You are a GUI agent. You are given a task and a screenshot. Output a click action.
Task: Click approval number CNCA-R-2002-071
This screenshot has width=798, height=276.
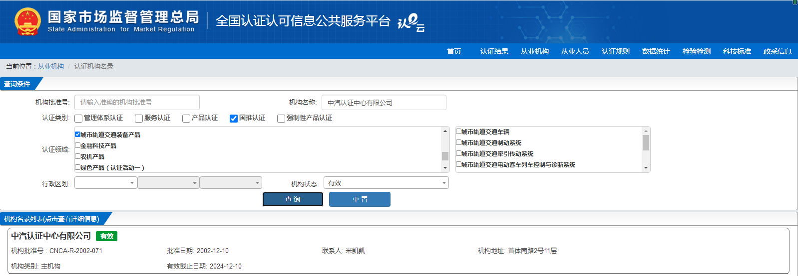[76, 251]
